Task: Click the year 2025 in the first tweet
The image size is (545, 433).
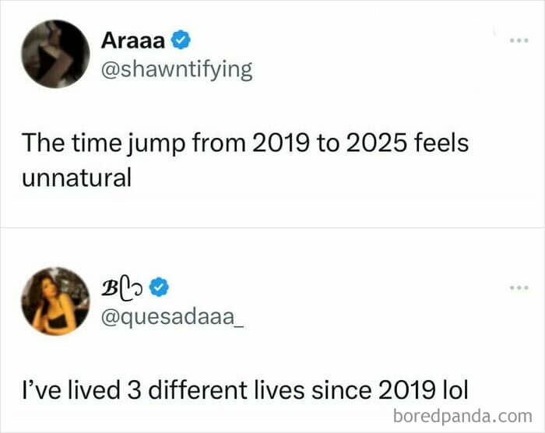Action: pos(376,143)
